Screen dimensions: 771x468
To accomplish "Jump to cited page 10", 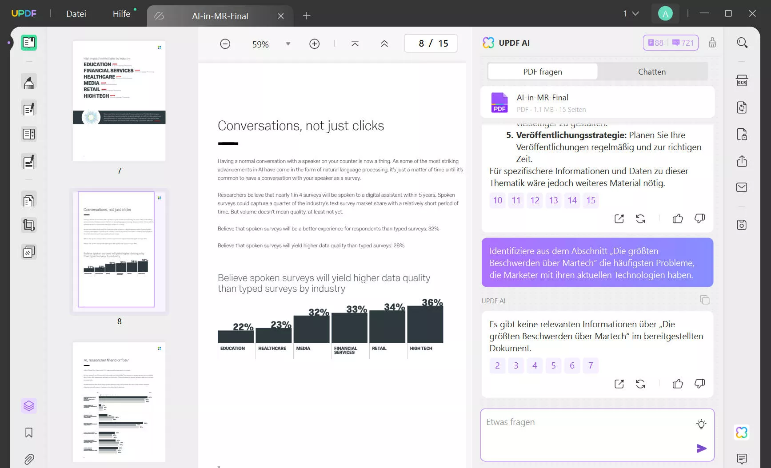I will (498, 200).
